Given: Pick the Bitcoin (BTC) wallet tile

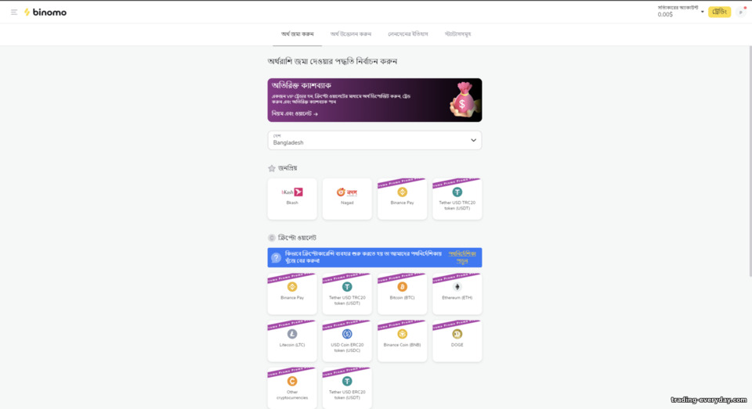Looking at the screenshot, I should (402, 293).
